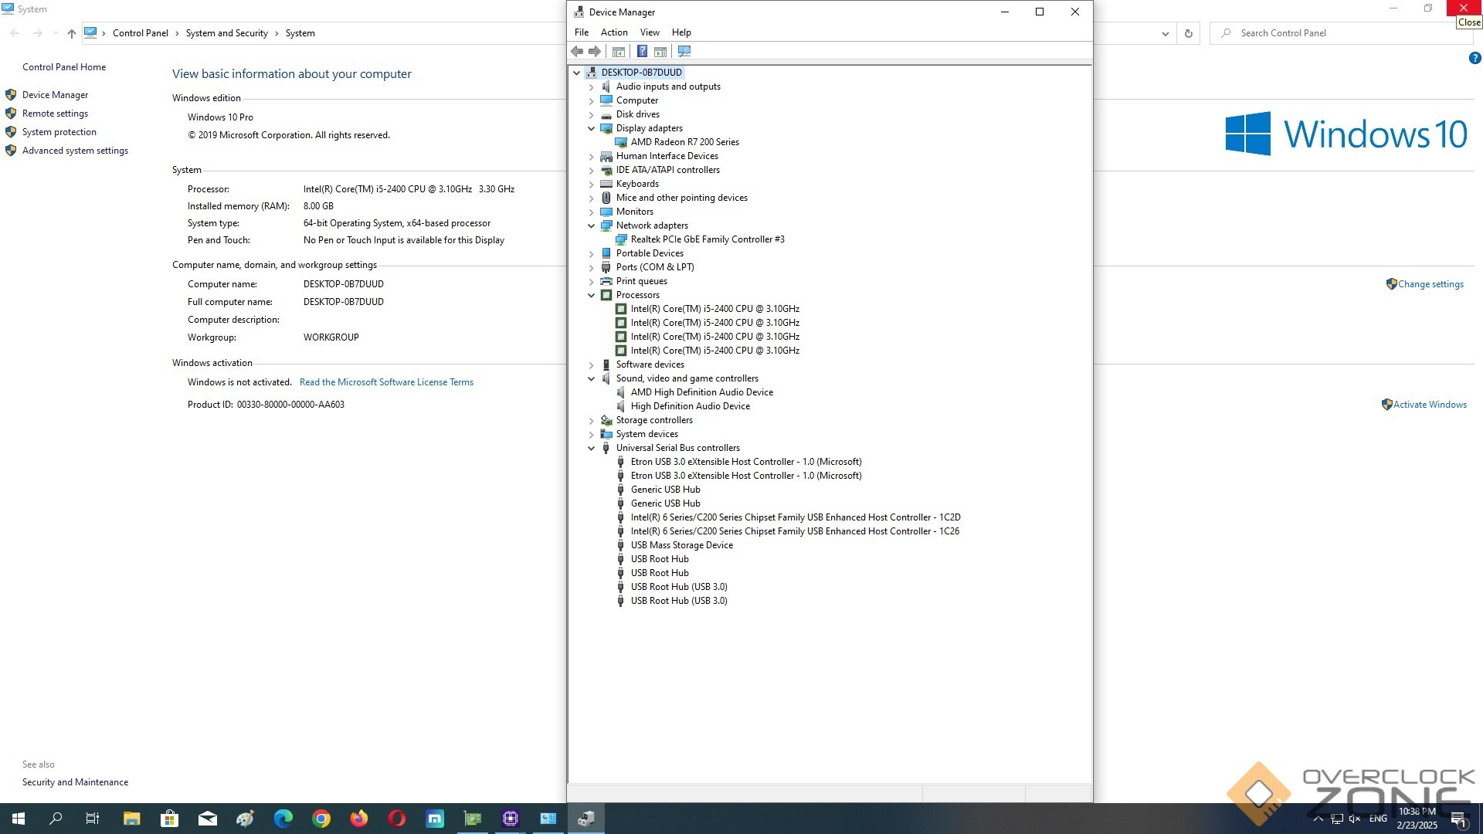Open the Action menu
This screenshot has height=834, width=1483.
click(614, 32)
